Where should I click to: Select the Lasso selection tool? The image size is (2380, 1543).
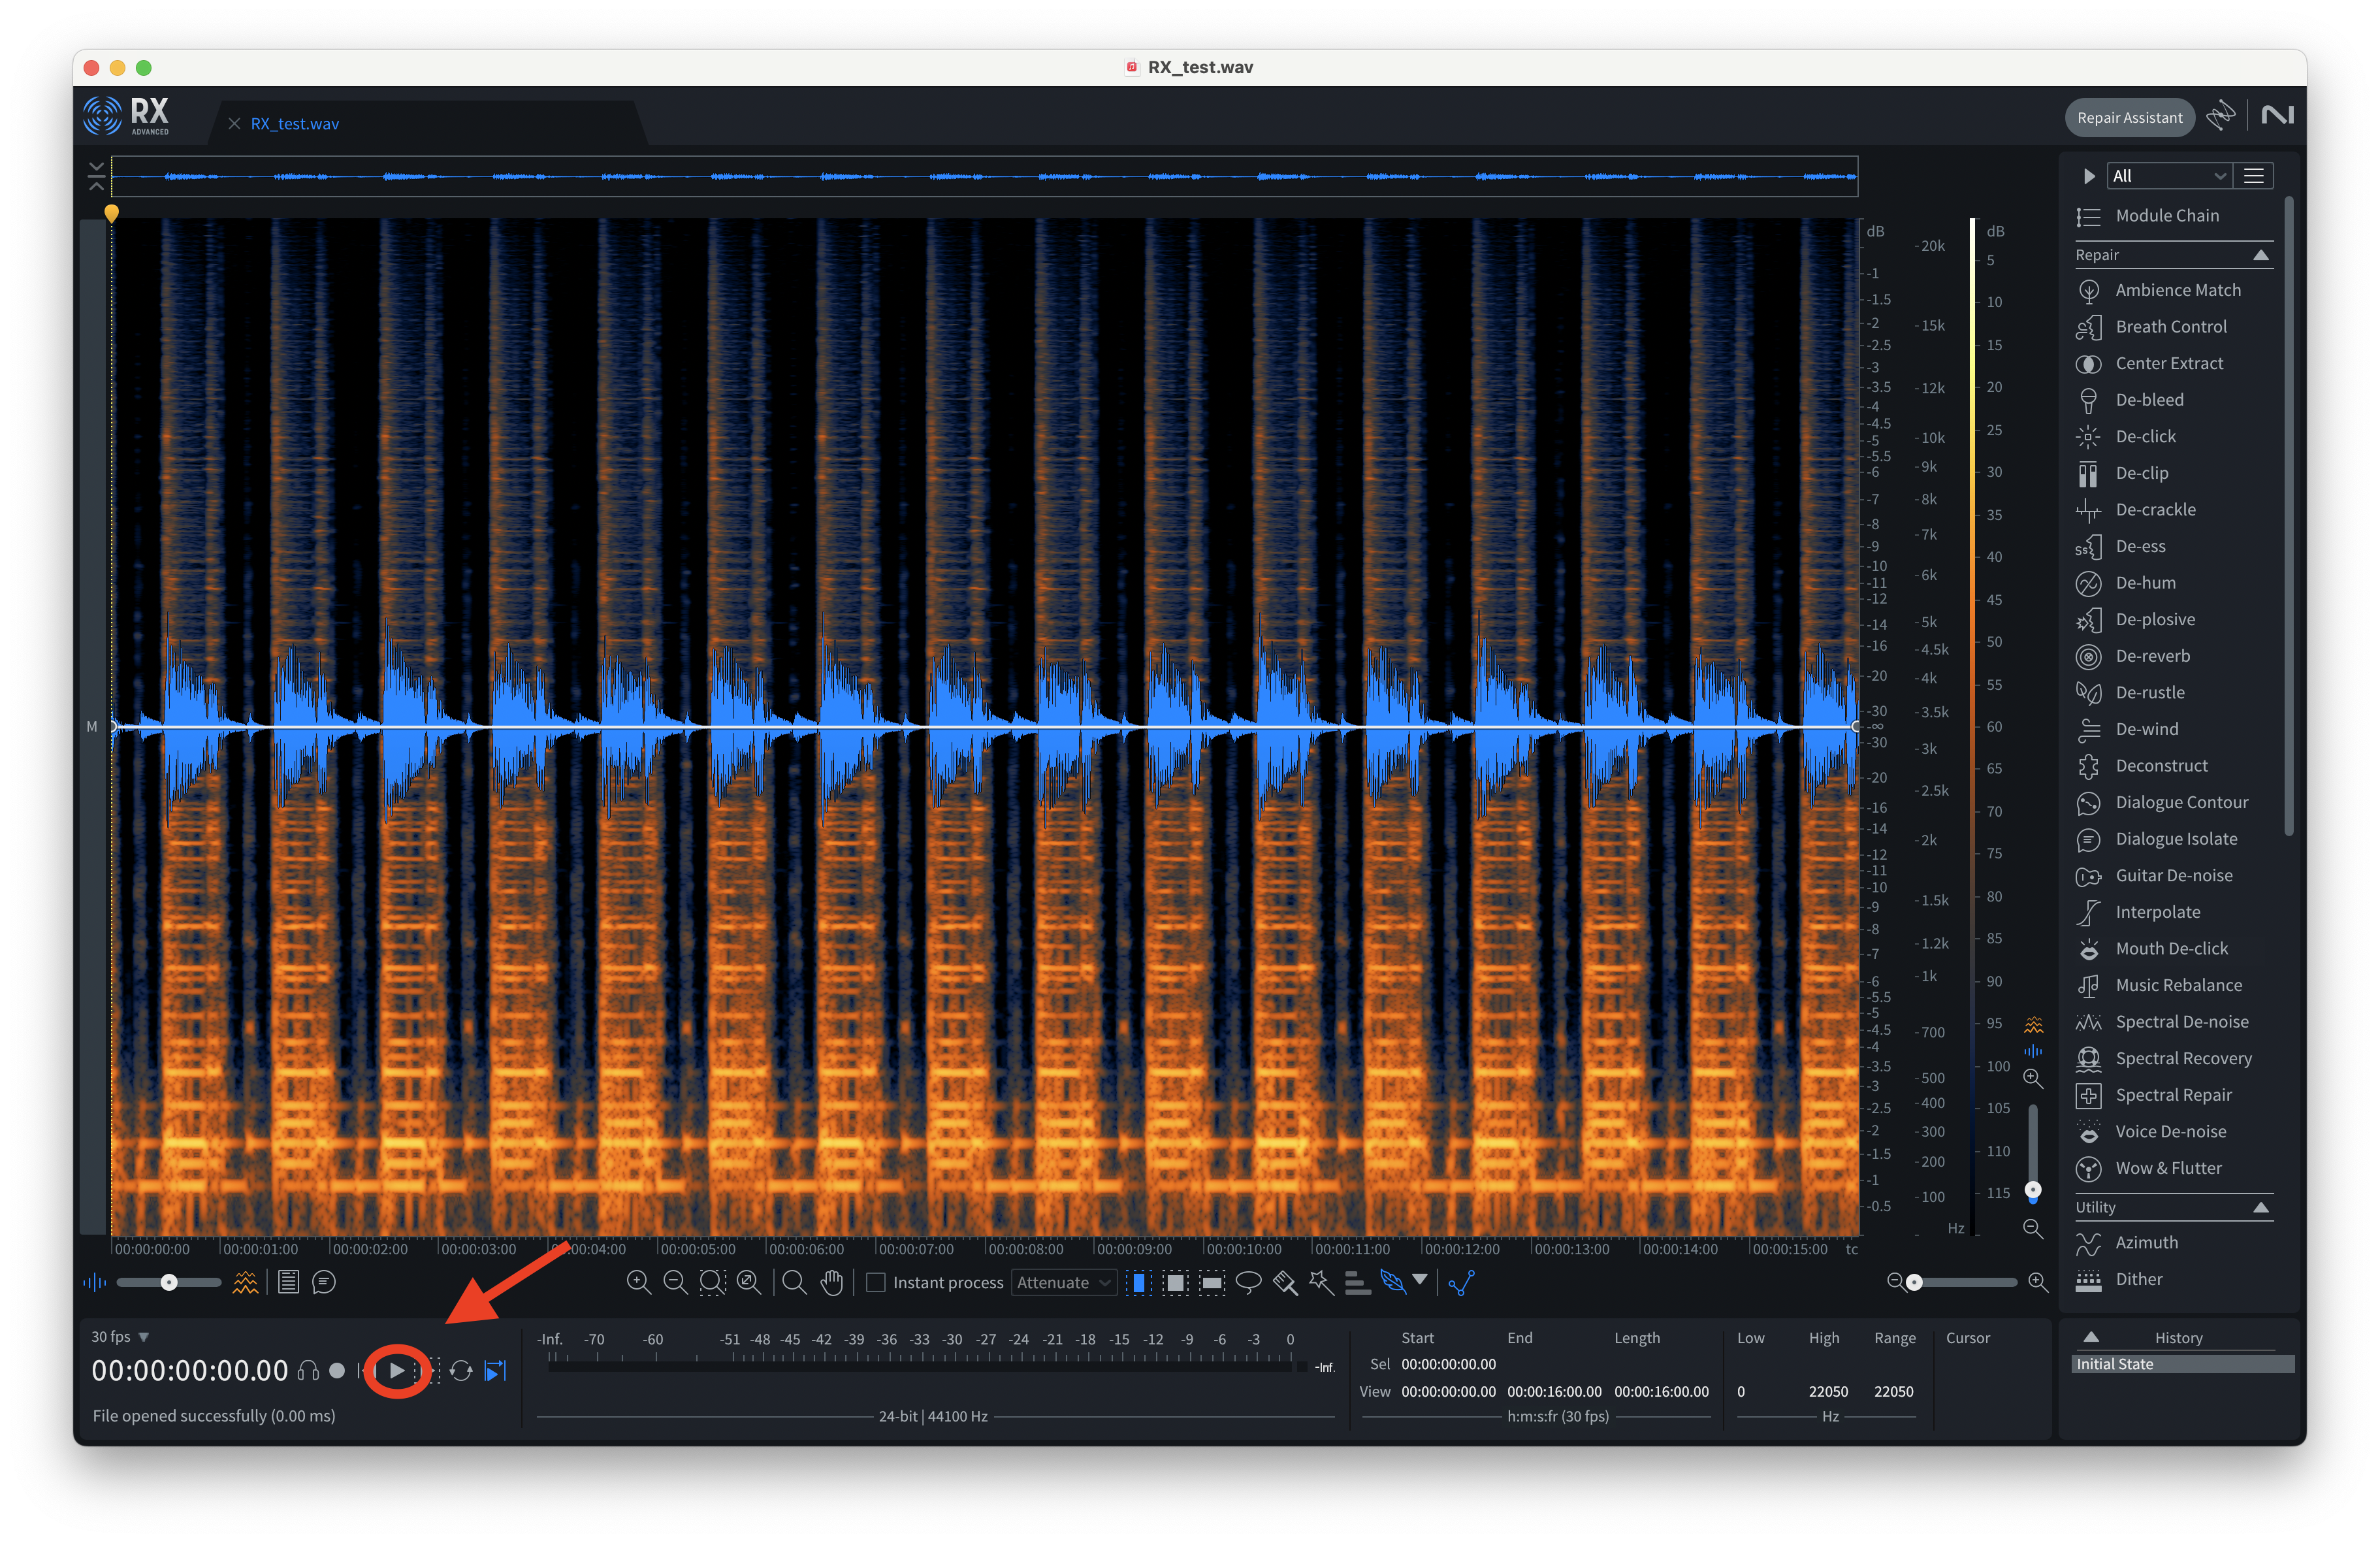point(1248,1282)
